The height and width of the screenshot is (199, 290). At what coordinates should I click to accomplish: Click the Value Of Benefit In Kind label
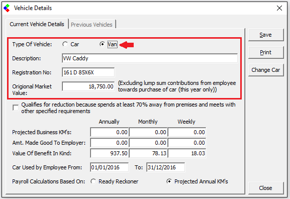[42, 153]
